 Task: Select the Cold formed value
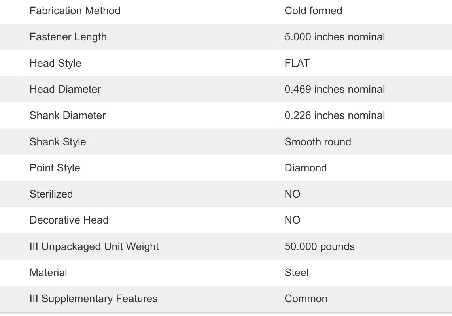313,11
